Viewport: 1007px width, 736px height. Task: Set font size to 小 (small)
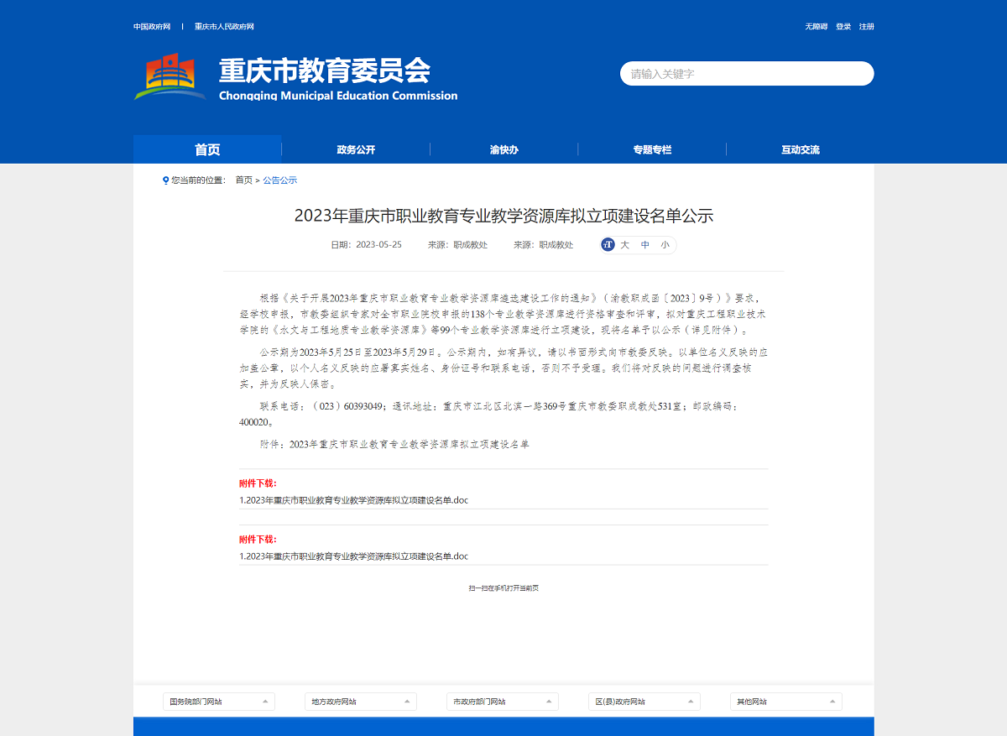click(x=665, y=245)
